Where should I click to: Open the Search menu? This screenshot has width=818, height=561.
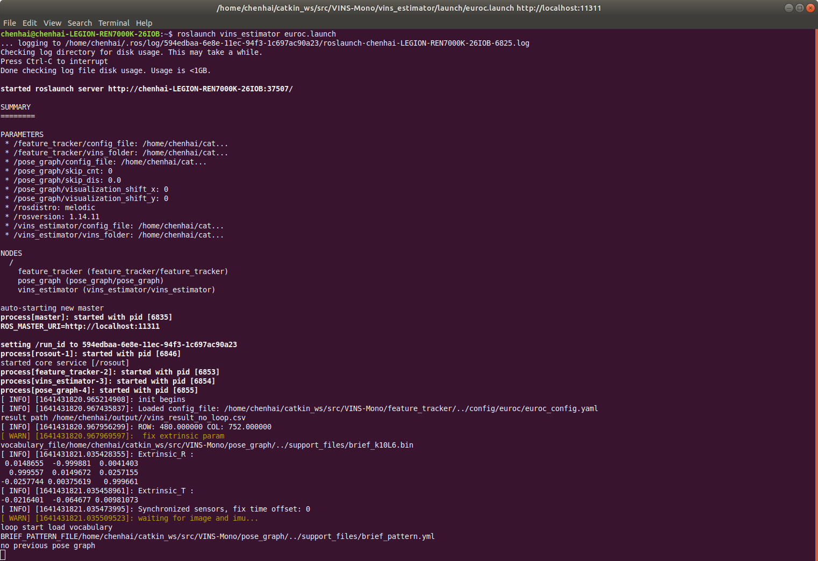click(x=80, y=23)
